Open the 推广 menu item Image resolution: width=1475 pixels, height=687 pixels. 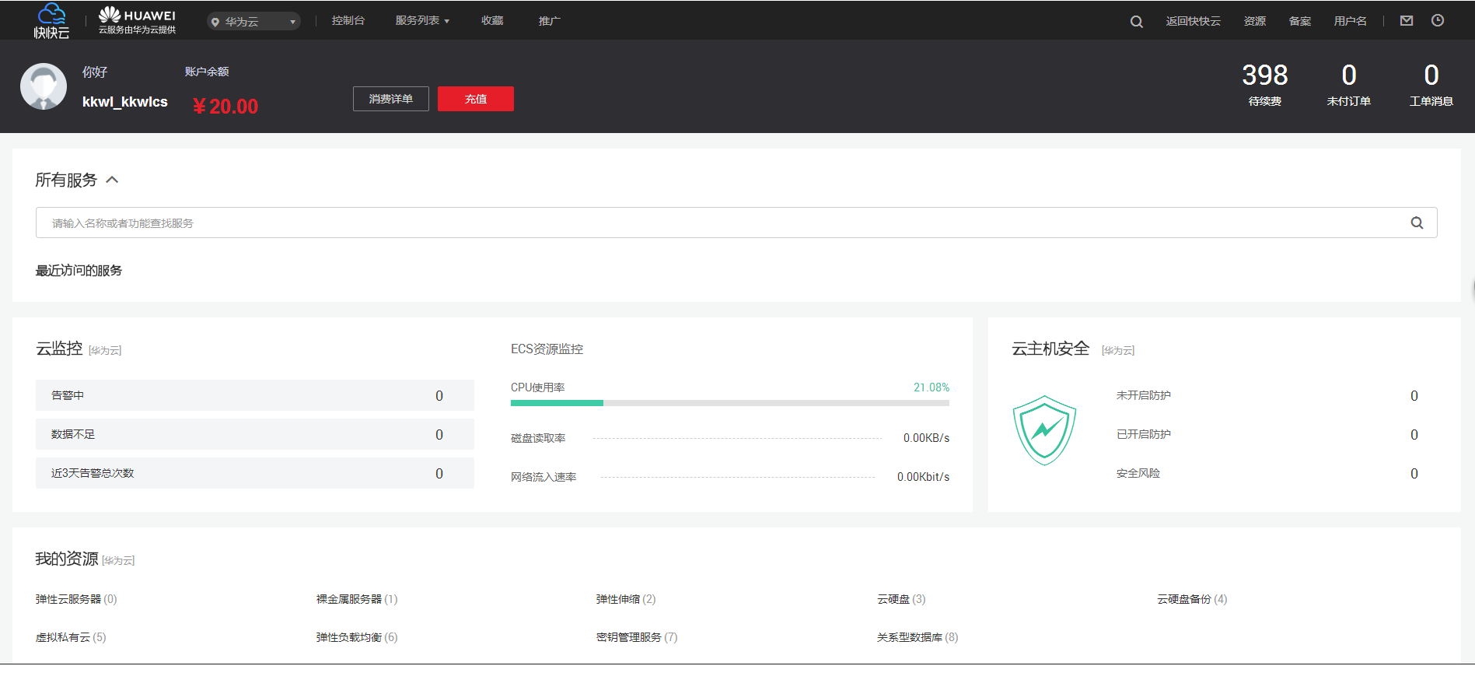point(549,21)
